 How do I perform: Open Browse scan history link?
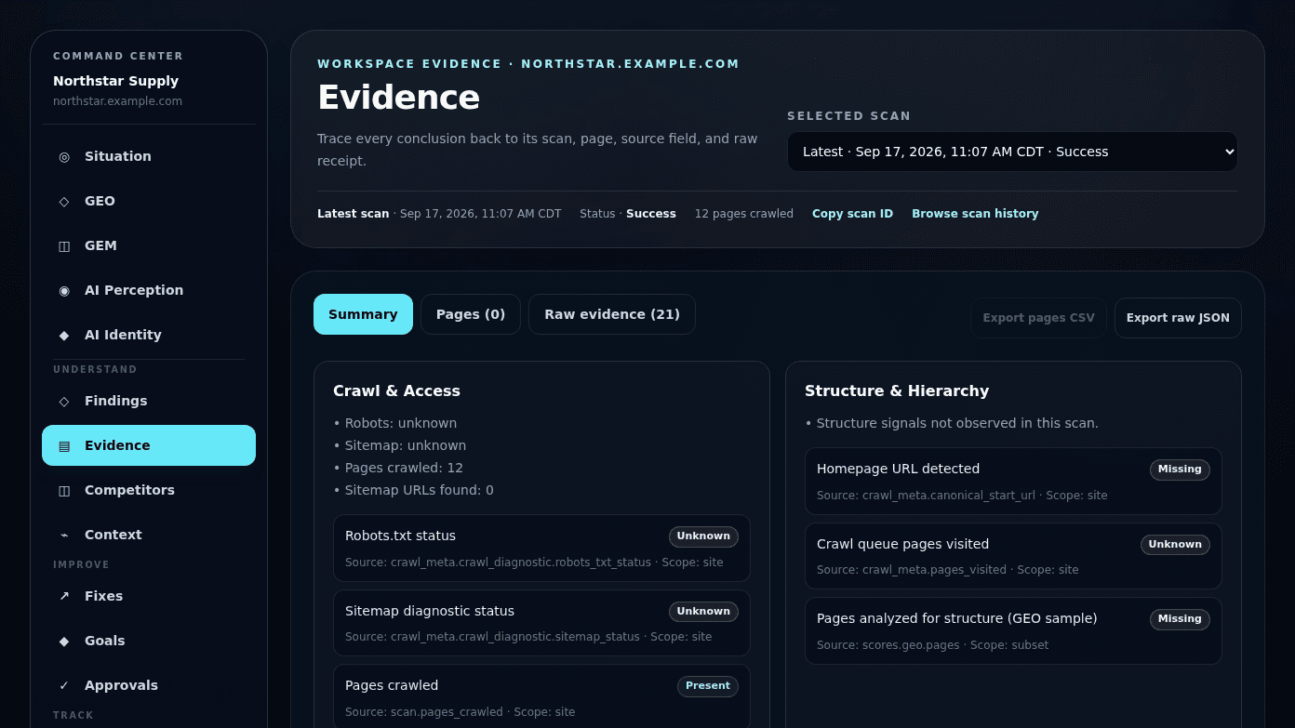coord(975,214)
